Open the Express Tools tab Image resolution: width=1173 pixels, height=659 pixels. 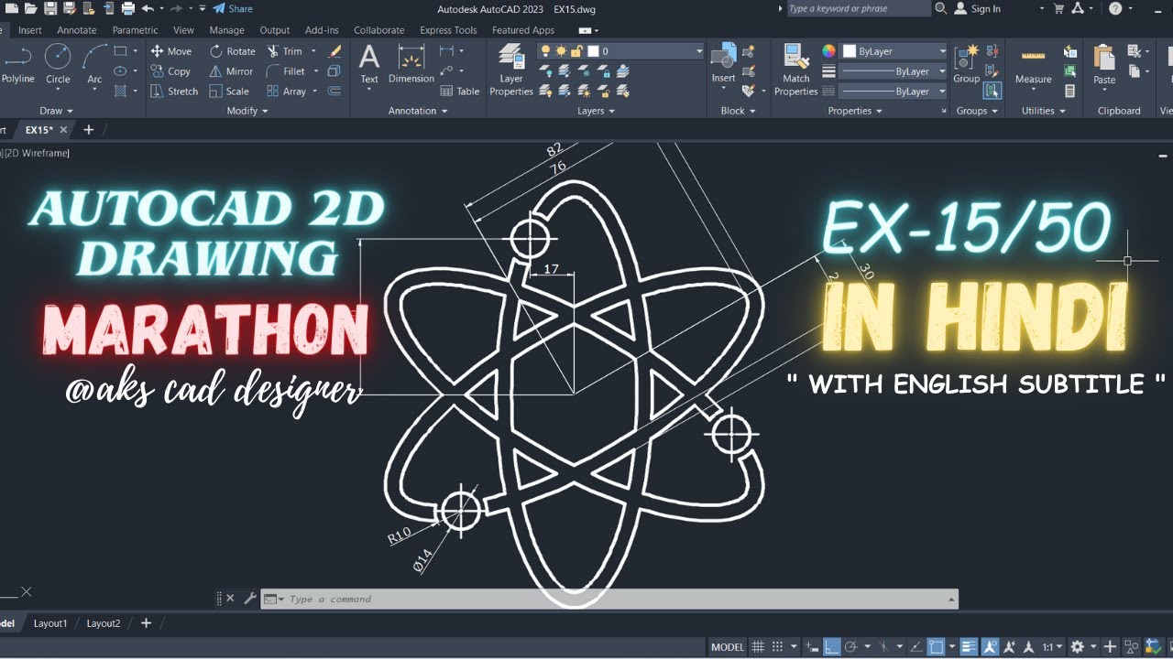(448, 30)
